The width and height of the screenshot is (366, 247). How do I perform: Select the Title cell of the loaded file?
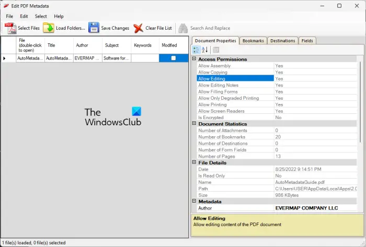click(x=59, y=58)
